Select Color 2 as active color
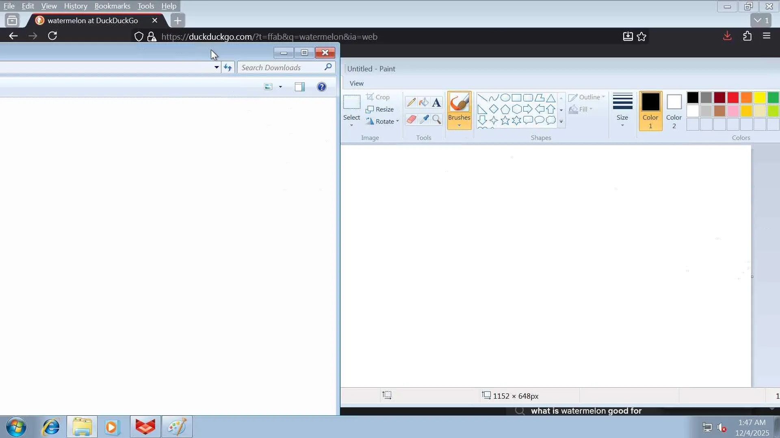 [674, 110]
